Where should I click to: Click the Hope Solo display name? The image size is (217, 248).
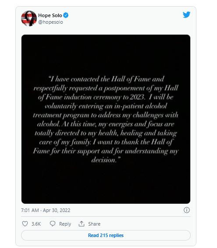pyautogui.click(x=50, y=15)
